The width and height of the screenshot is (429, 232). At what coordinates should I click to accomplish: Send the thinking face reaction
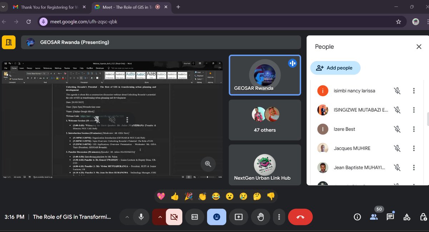(257, 196)
